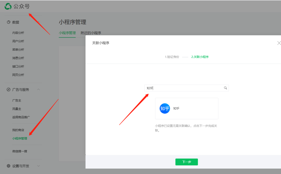
Task: Open 内容分析 in sidebar
Action: pos(18,33)
